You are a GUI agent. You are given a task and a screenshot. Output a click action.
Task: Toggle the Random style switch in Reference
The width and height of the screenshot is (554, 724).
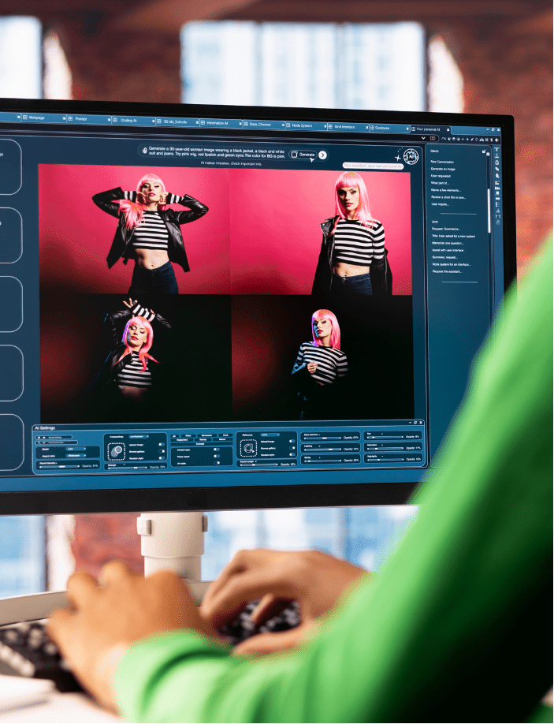coord(292,454)
